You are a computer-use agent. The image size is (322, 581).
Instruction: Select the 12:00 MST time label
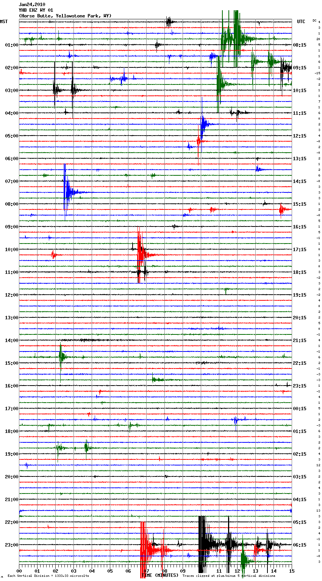pyautogui.click(x=12, y=295)
